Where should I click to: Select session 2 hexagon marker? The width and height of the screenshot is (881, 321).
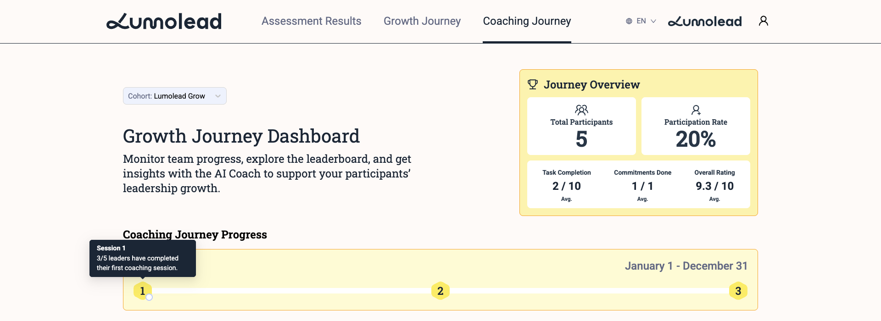pos(440,291)
